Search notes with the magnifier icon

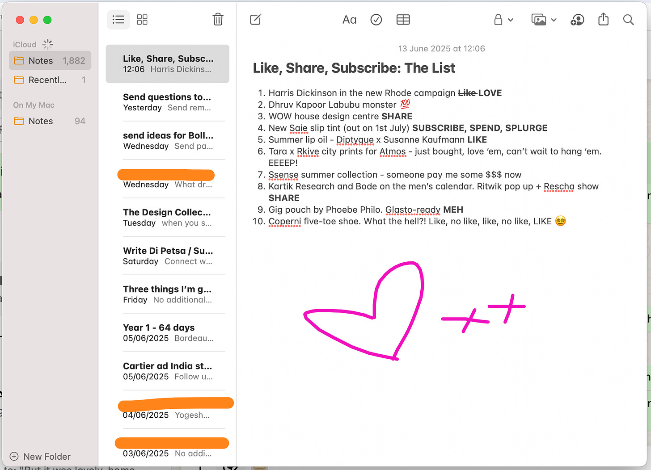pyautogui.click(x=628, y=20)
